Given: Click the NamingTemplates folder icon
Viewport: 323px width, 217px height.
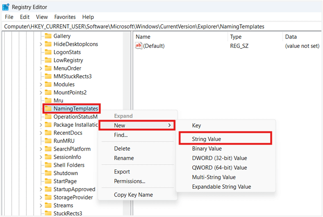Looking at the screenshot, I should pyautogui.click(x=48, y=108).
